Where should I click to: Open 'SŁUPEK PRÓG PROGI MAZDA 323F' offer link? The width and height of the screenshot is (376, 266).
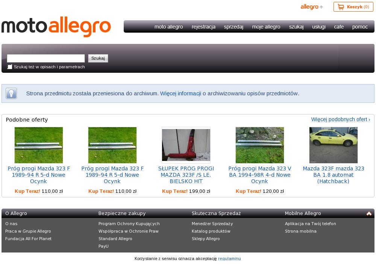click(186, 175)
